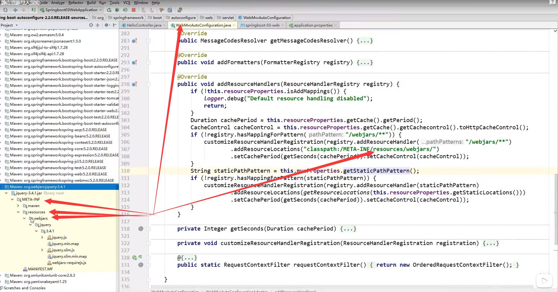This screenshot has width=558, height=292.
Task: Open the Analyze menu
Action: tap(58, 3)
